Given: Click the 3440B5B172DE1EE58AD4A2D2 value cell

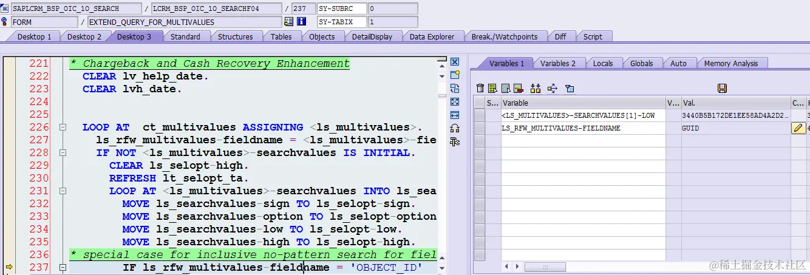Looking at the screenshot, I should coord(735,115).
